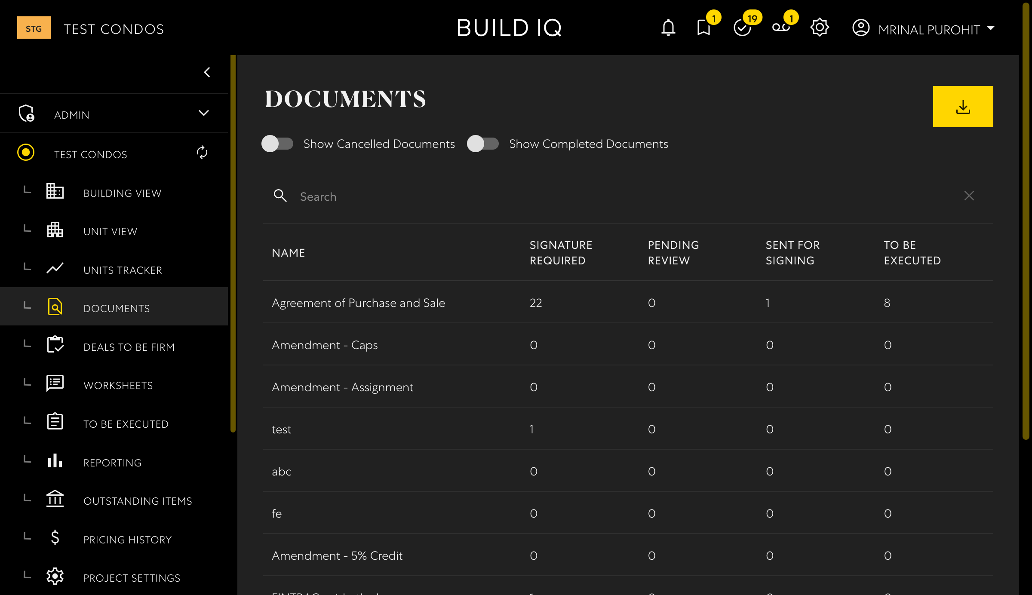
Task: Click the Admin shield icon
Action: [27, 113]
